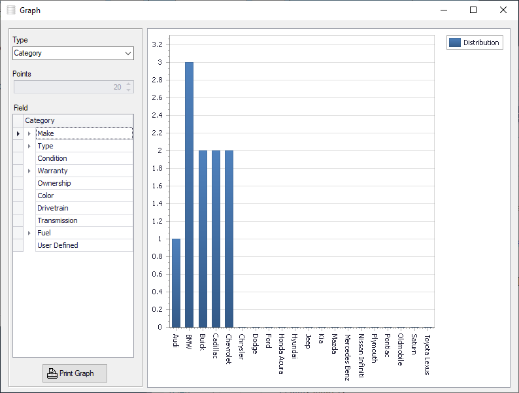
Task: Select the Transmission field
Action: [x=84, y=220]
